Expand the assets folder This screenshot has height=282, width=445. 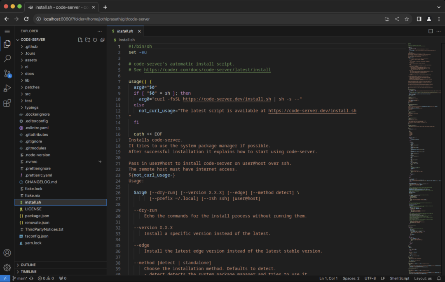(61, 60)
